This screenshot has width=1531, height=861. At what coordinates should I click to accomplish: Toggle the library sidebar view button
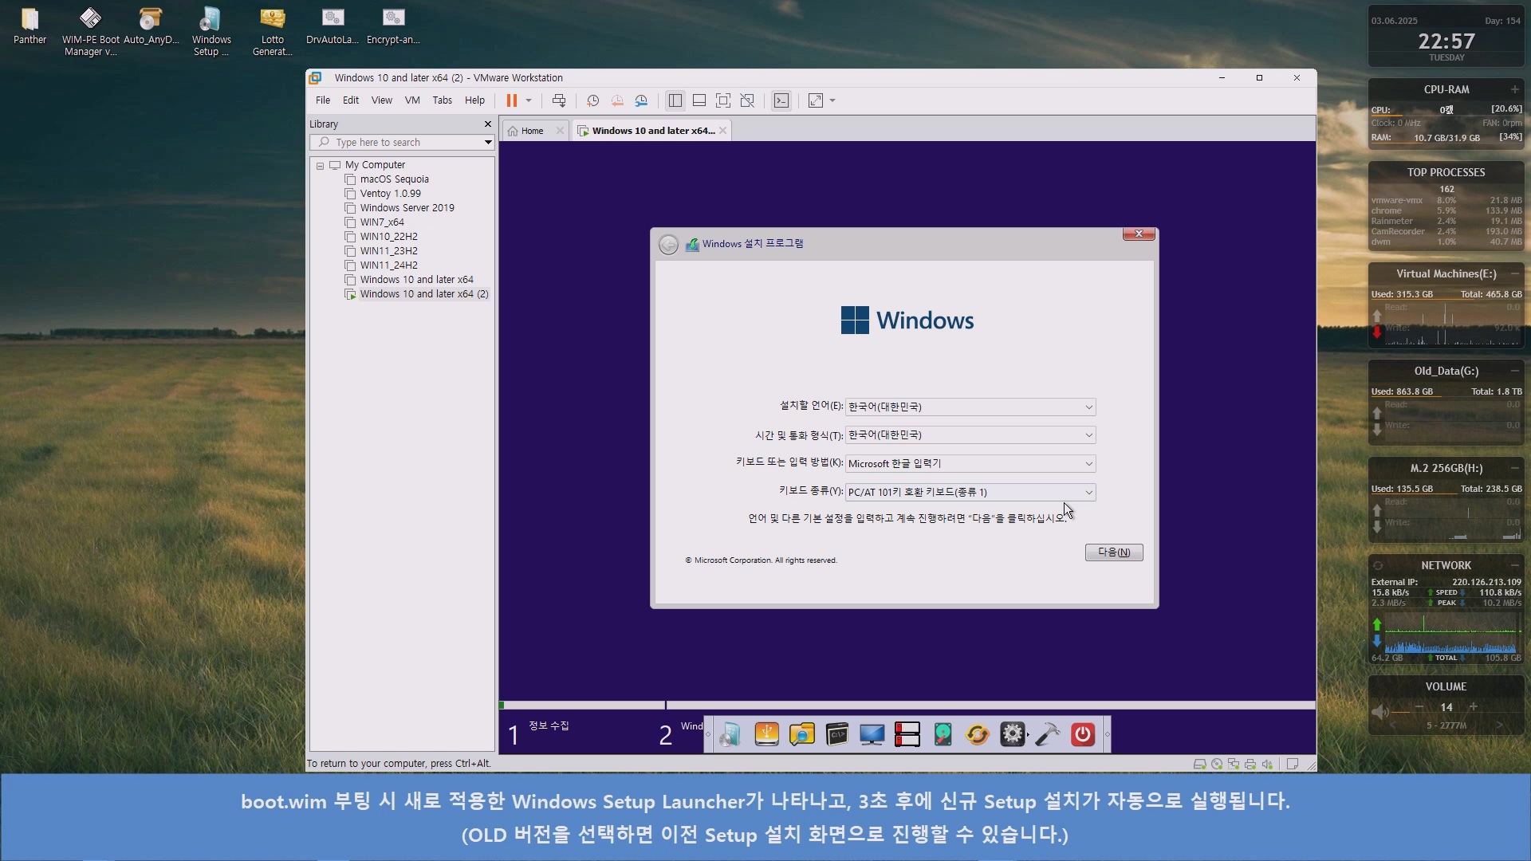pos(675,100)
